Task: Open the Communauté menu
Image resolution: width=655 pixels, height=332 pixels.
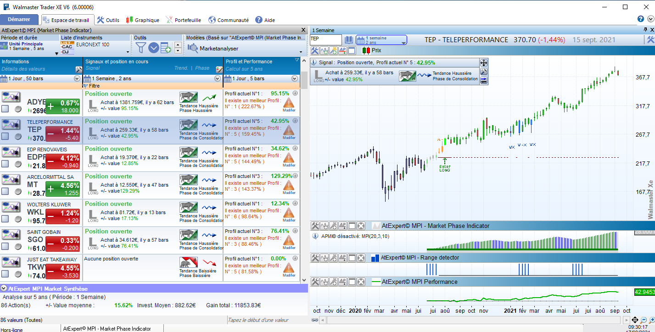Action: 229,20
